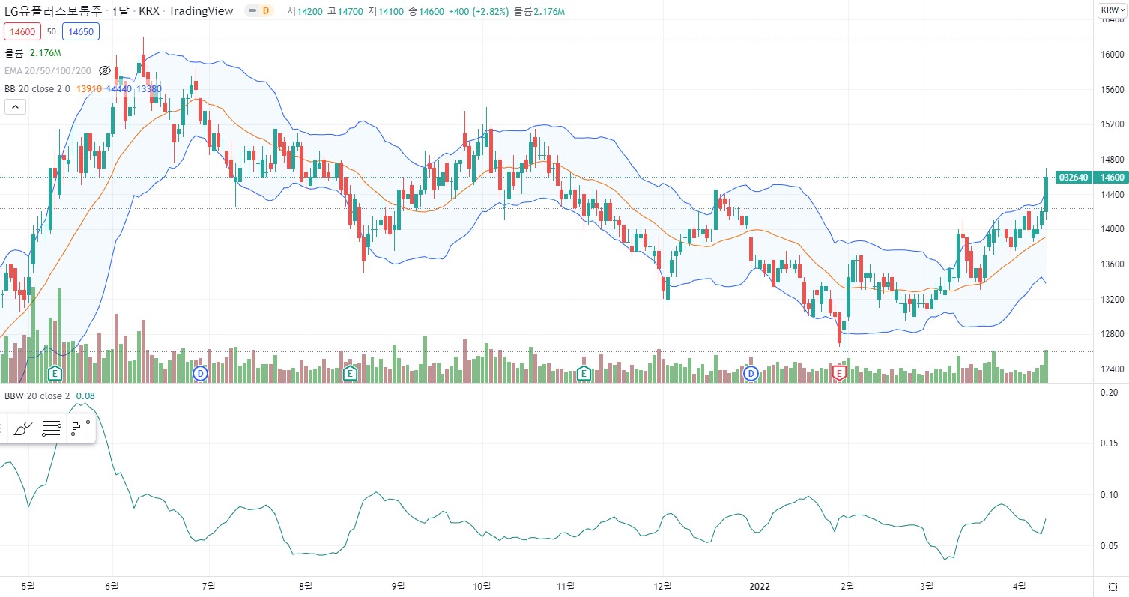Screen dimensions: 1129x597
Task: Click the blue 14650 buy price button
Action: tap(81, 31)
